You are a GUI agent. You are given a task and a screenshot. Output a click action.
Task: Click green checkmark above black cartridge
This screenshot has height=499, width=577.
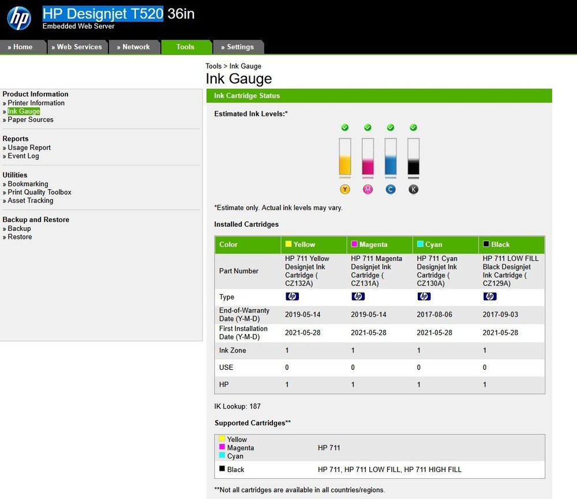point(413,127)
